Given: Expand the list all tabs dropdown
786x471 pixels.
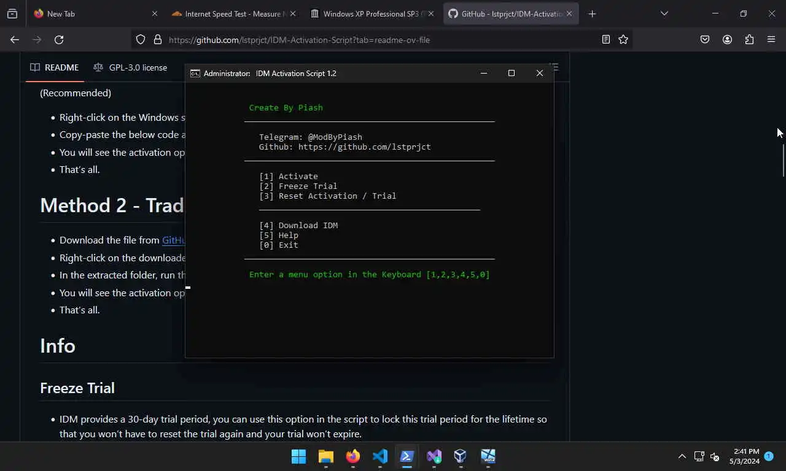Looking at the screenshot, I should [664, 13].
